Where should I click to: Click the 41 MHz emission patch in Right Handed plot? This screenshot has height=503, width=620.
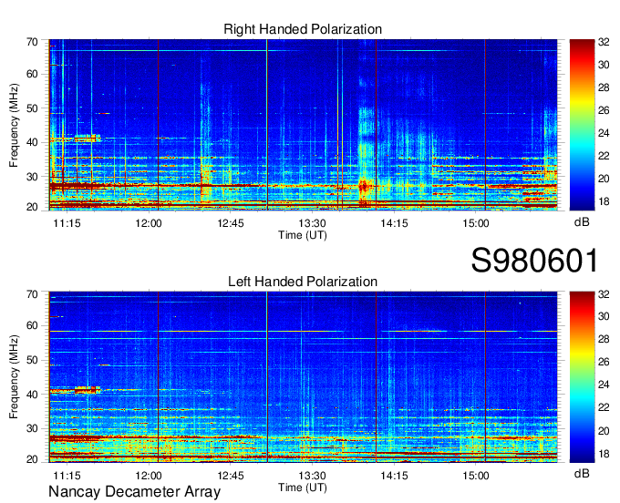point(88,139)
